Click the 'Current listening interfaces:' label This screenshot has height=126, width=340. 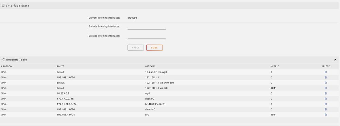click(x=104, y=18)
